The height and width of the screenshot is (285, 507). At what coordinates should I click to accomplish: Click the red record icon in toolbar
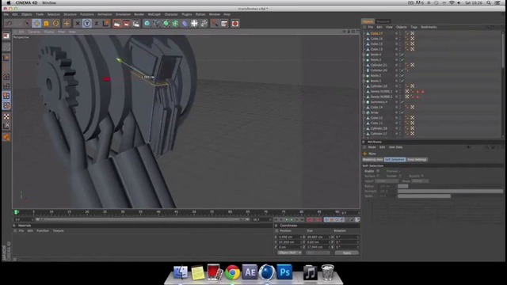[235, 23]
